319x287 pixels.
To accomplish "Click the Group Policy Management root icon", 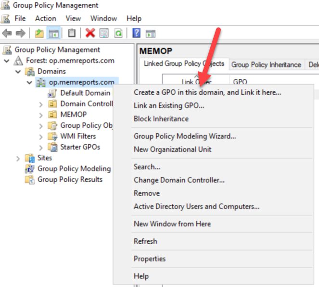I will 7,50.
